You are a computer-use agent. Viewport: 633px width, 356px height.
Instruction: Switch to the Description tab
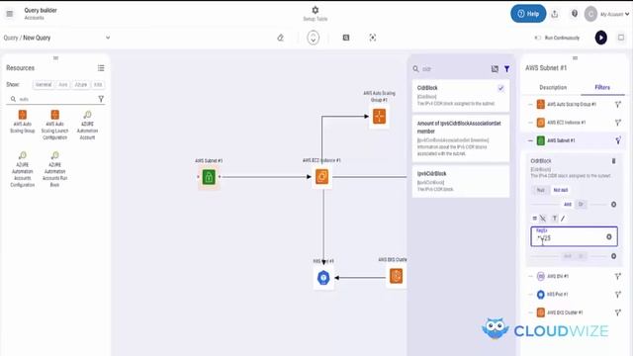[x=553, y=87]
